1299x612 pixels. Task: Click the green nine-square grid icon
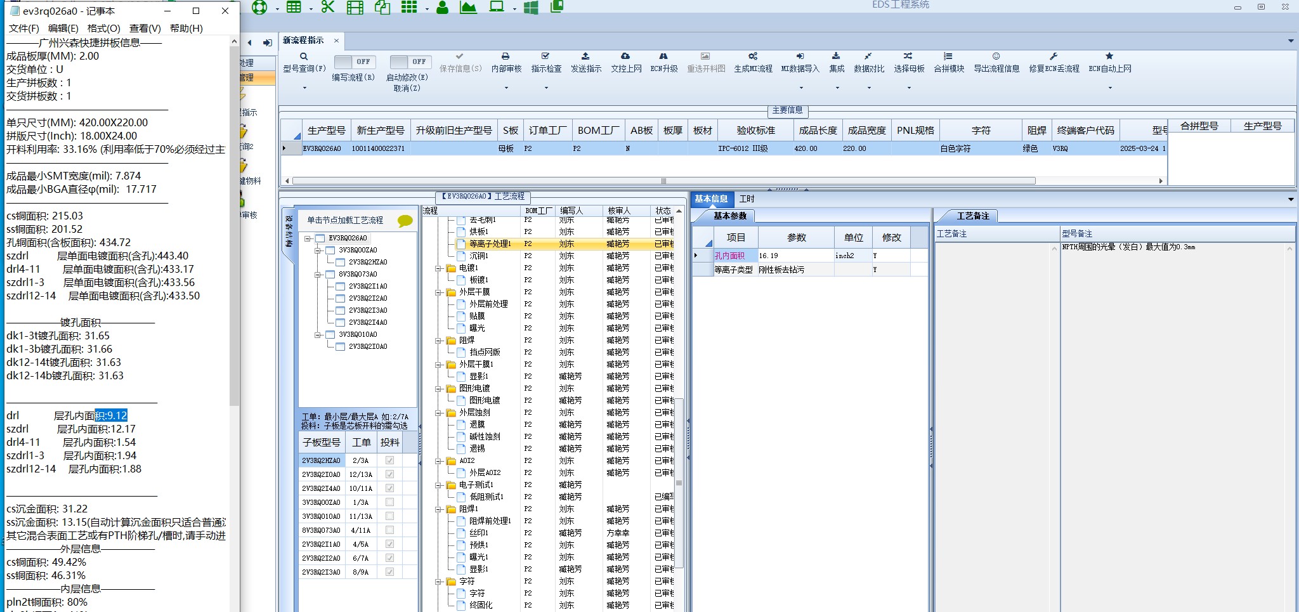click(409, 7)
